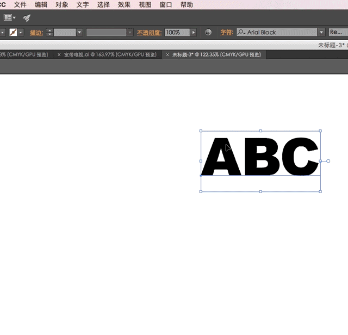Click the arrange documents layout icon
Image resolution: width=348 pixels, height=335 pixels.
pos(10,17)
